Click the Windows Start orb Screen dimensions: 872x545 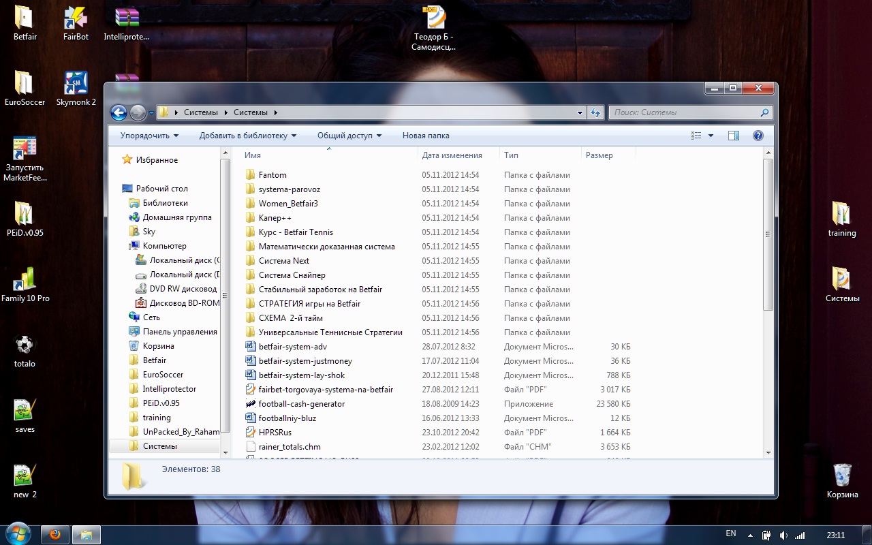tap(18, 534)
